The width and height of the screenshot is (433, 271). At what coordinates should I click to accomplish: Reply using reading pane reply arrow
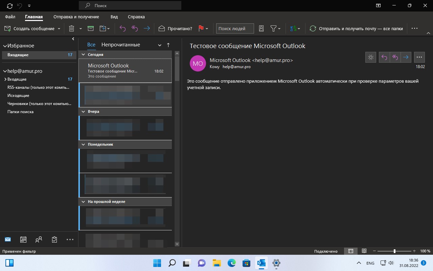coord(384,57)
